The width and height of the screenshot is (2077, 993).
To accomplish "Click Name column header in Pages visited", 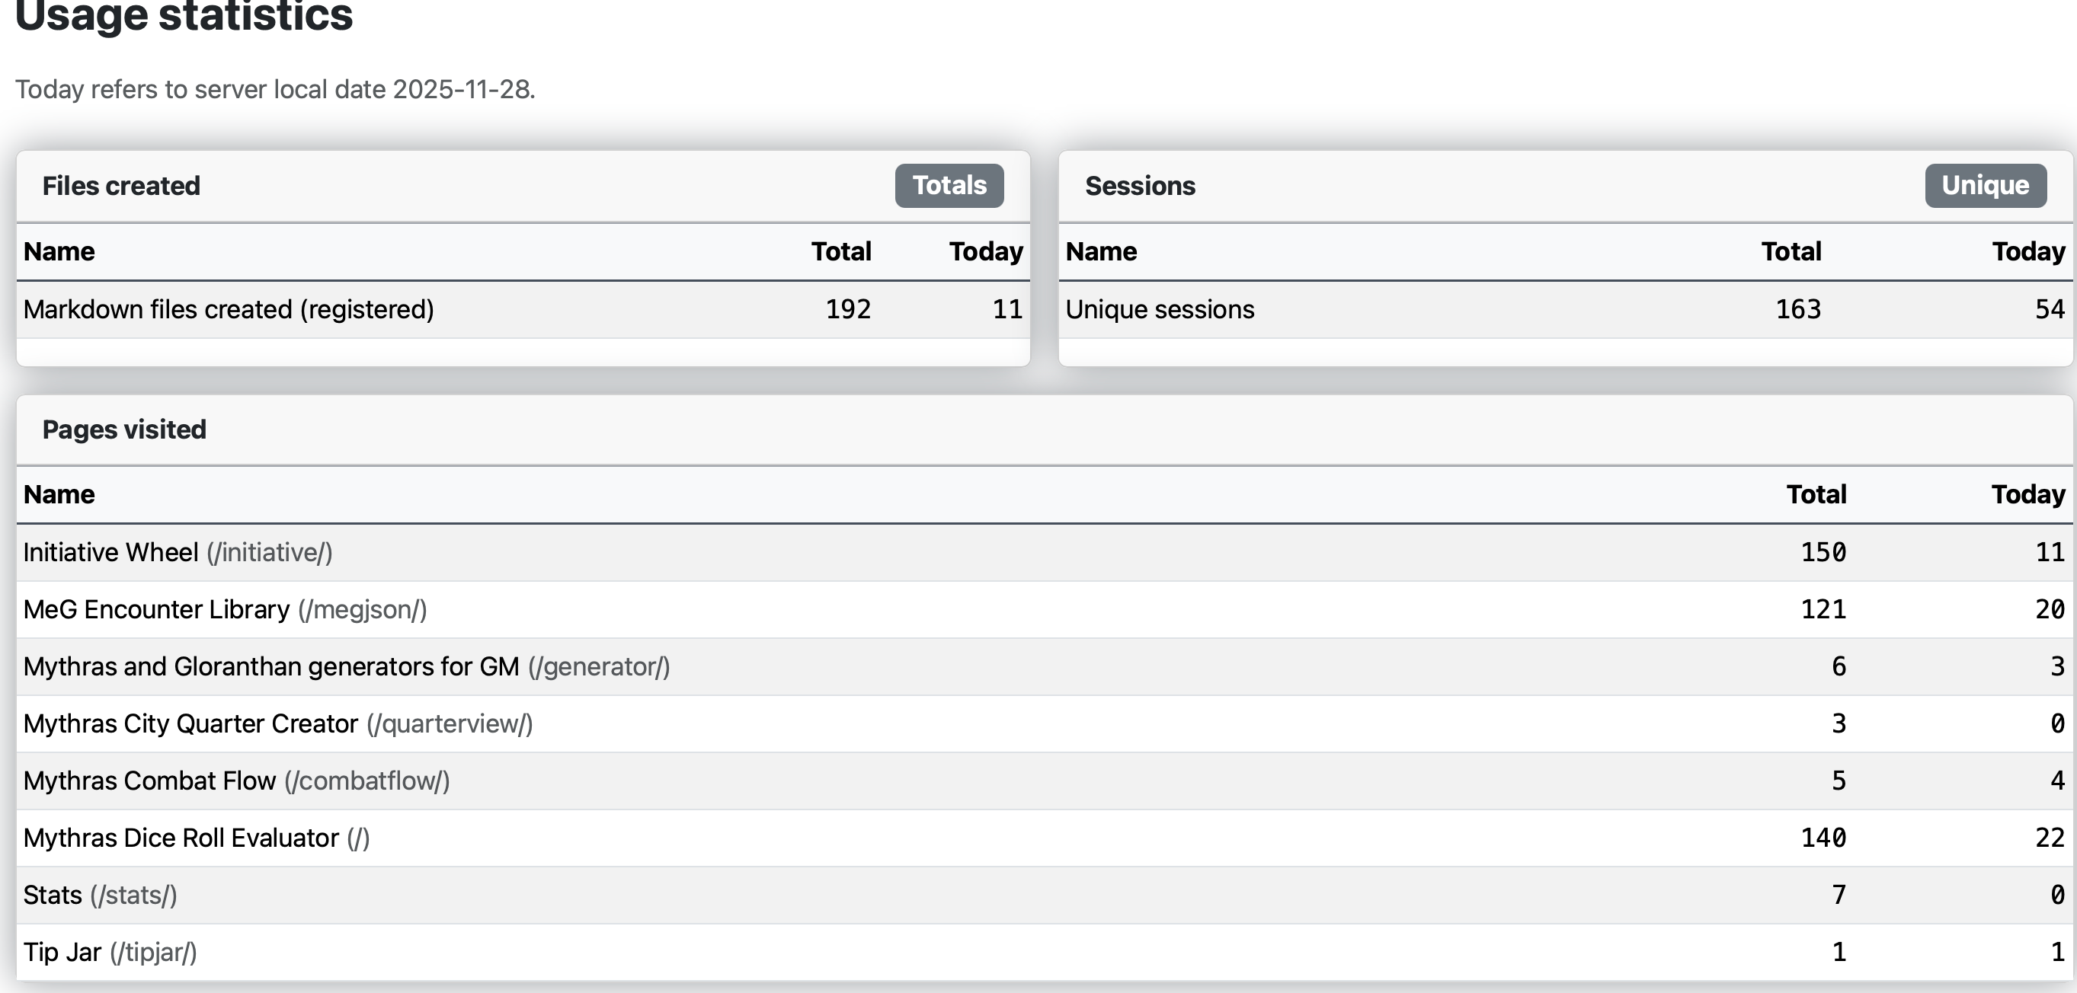I will coord(59,494).
